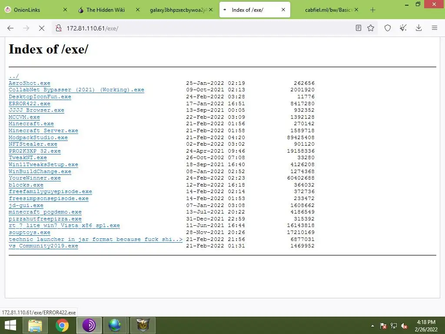
Task: Switch to the OnionLinks tab
Action: [36, 10]
